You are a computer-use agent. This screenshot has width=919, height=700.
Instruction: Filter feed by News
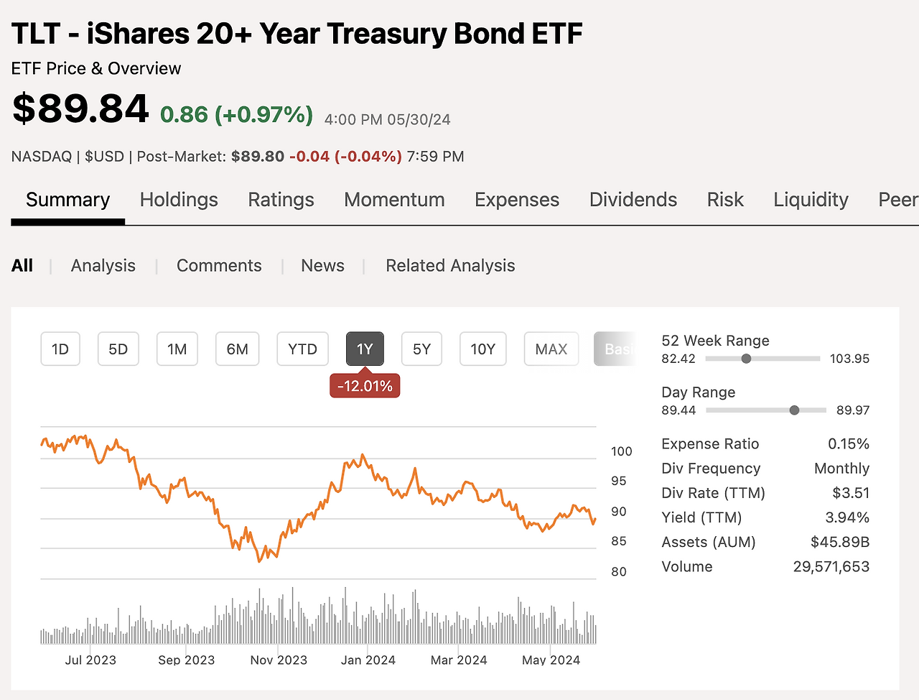click(322, 266)
